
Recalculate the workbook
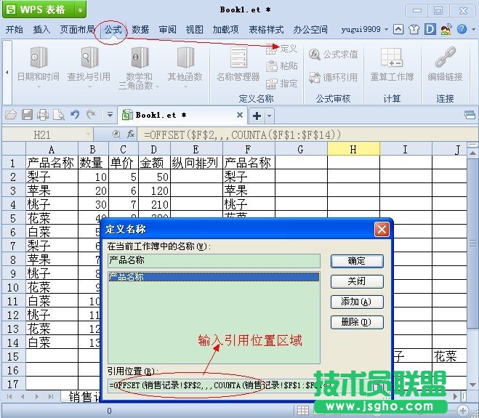click(x=392, y=64)
